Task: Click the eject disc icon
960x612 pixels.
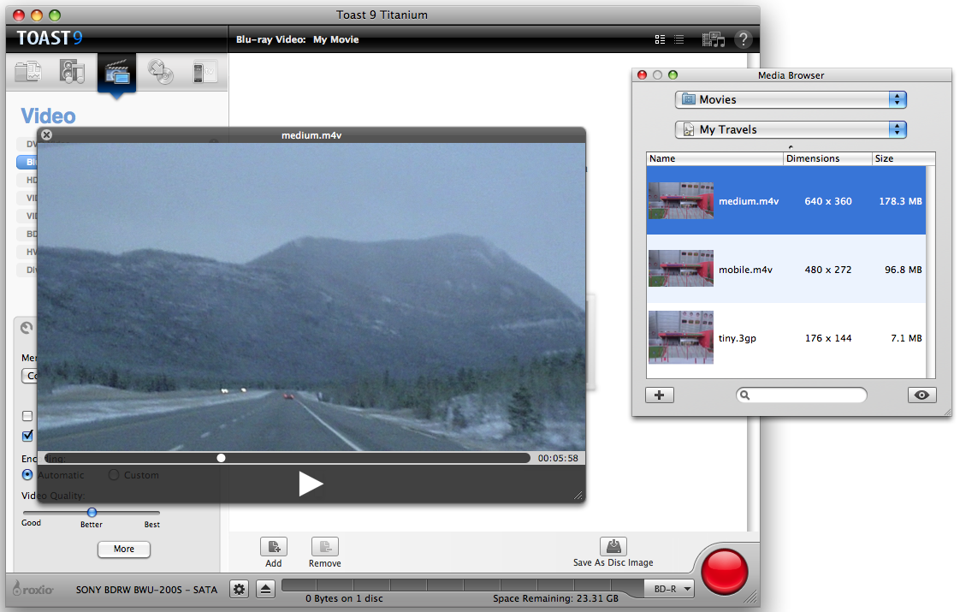Action: click(266, 590)
